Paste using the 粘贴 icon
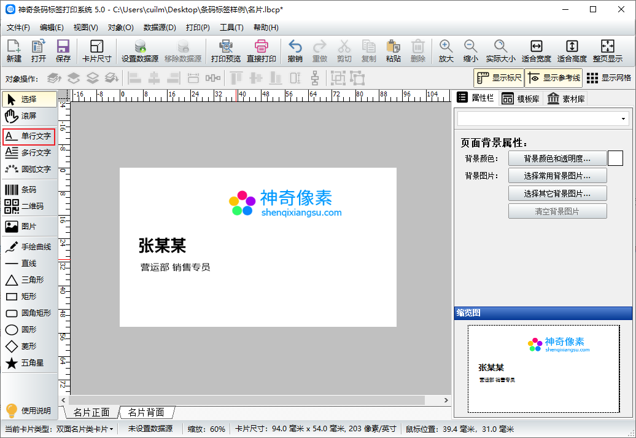636x438 pixels. pos(393,51)
